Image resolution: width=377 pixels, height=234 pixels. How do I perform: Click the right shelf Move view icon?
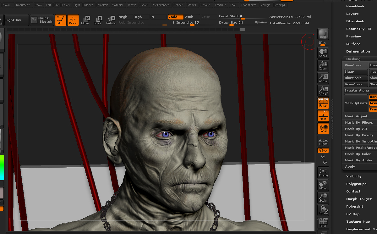(x=323, y=185)
